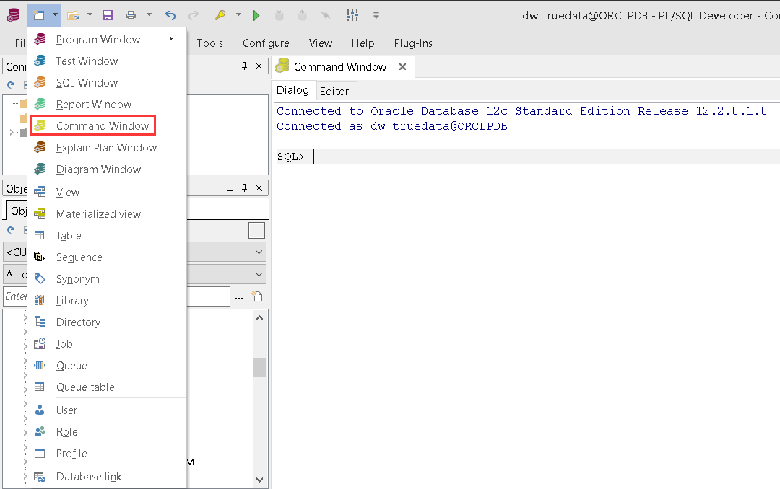Open the Configure ribbon menu

(x=266, y=43)
